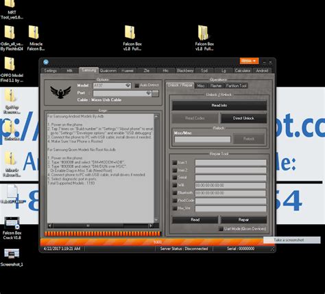Viewport: 325px width, 294px height.
Task: Check the Imei 2 repair checkbox
Action: point(175,170)
